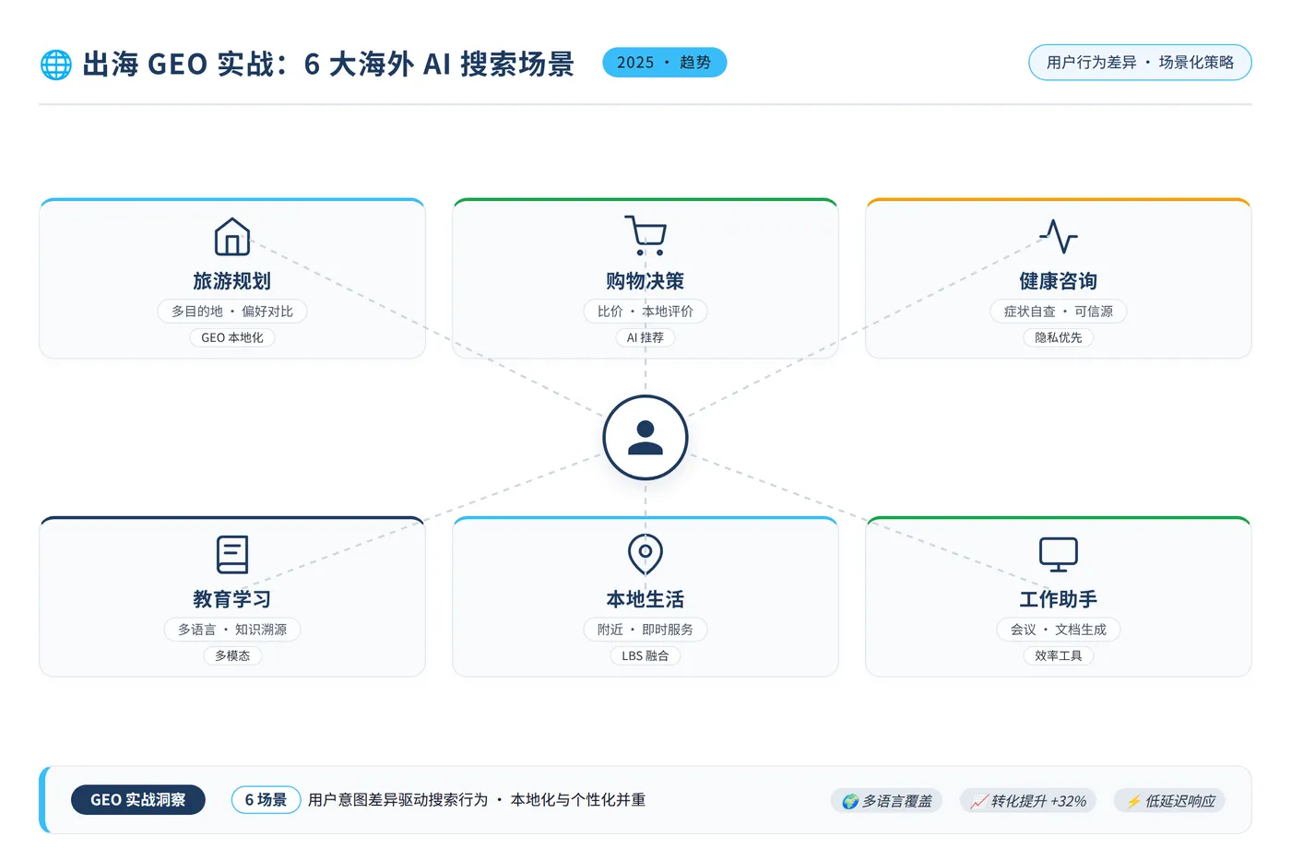
Task: Click the text 用户意图差异驱动搜索行为
Action: 397,800
